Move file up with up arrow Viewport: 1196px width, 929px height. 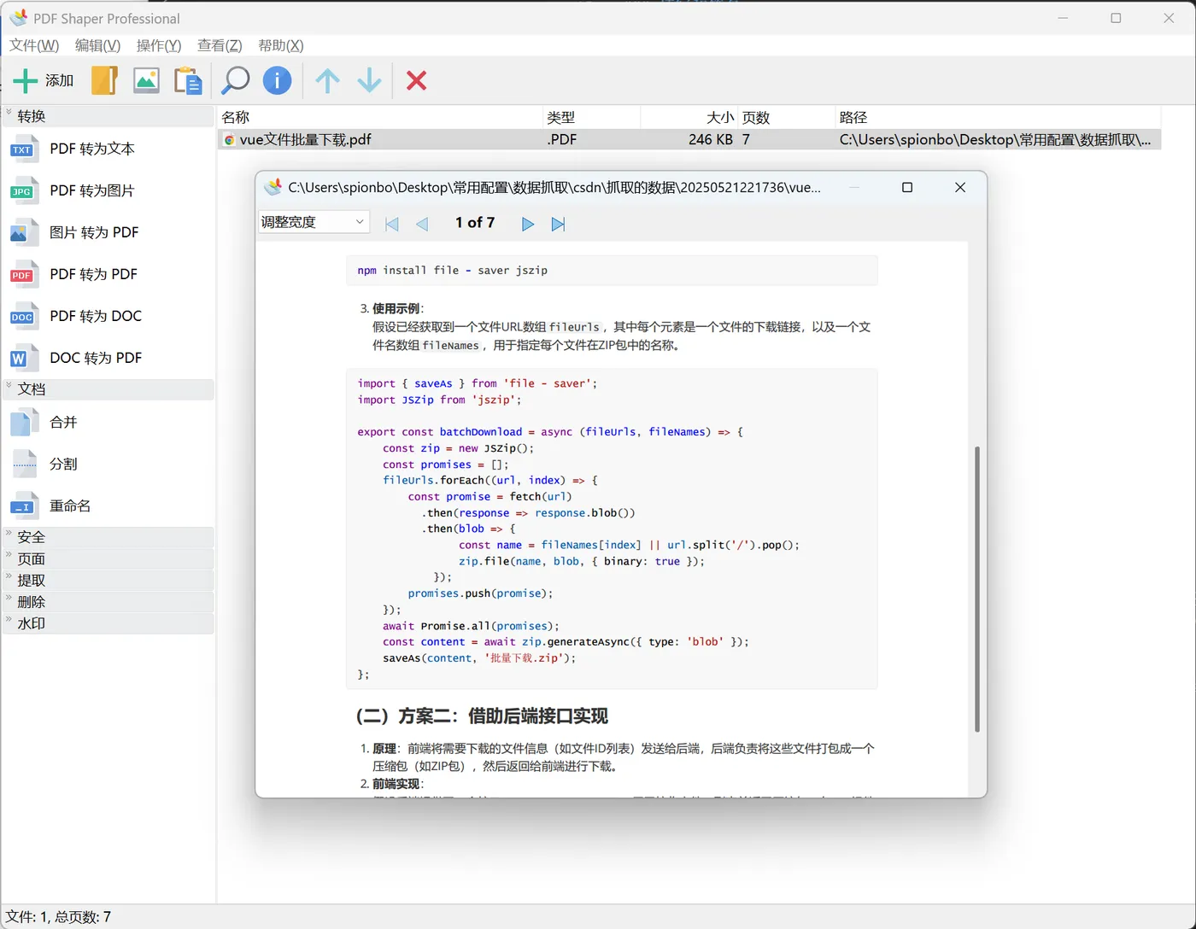[327, 80]
